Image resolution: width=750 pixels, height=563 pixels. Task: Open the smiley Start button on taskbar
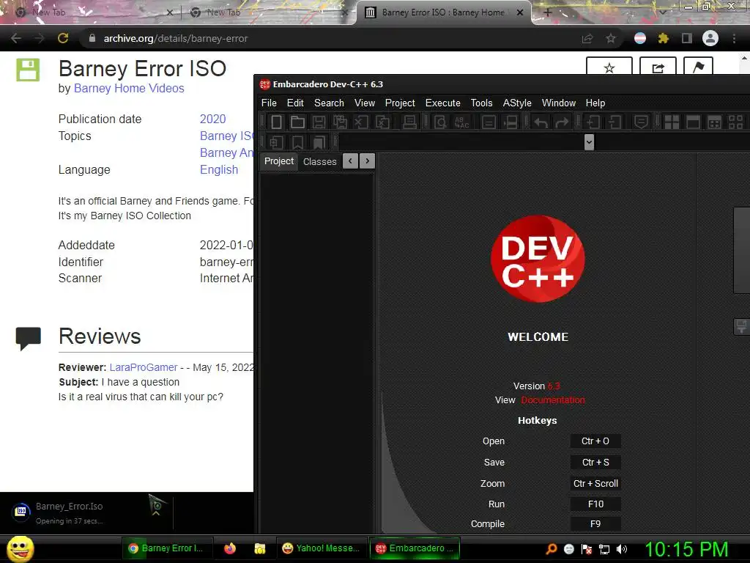[20, 548]
